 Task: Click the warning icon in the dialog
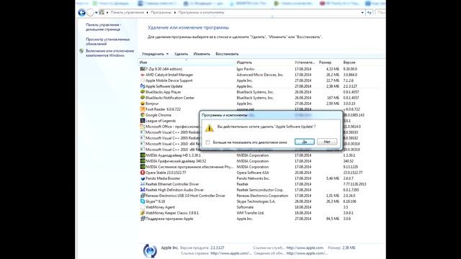(x=210, y=128)
